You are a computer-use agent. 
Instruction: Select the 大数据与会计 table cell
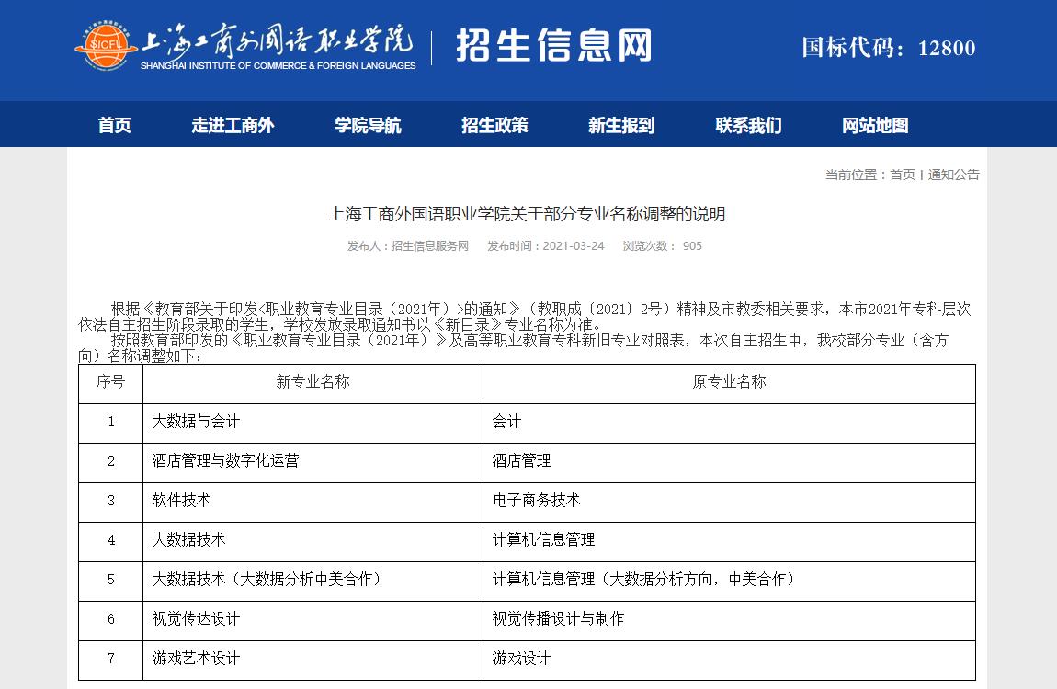pos(313,424)
